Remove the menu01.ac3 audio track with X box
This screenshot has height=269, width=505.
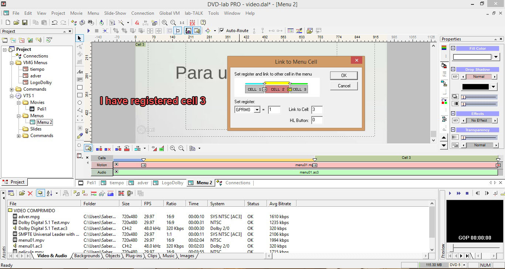[116, 172]
